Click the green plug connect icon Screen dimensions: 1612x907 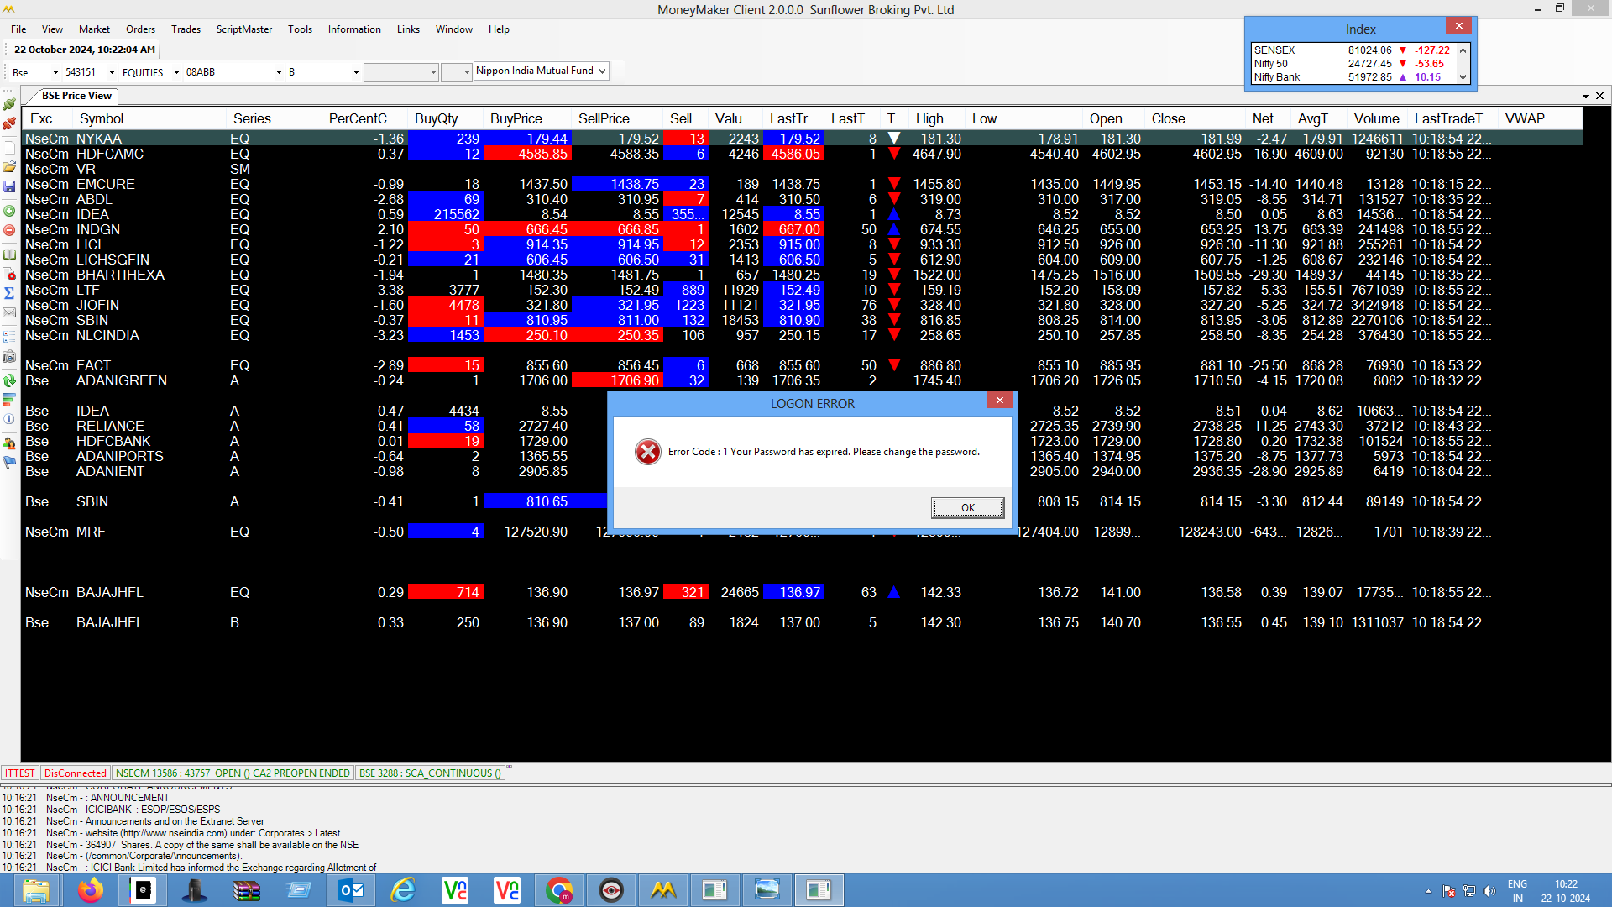[x=9, y=105]
